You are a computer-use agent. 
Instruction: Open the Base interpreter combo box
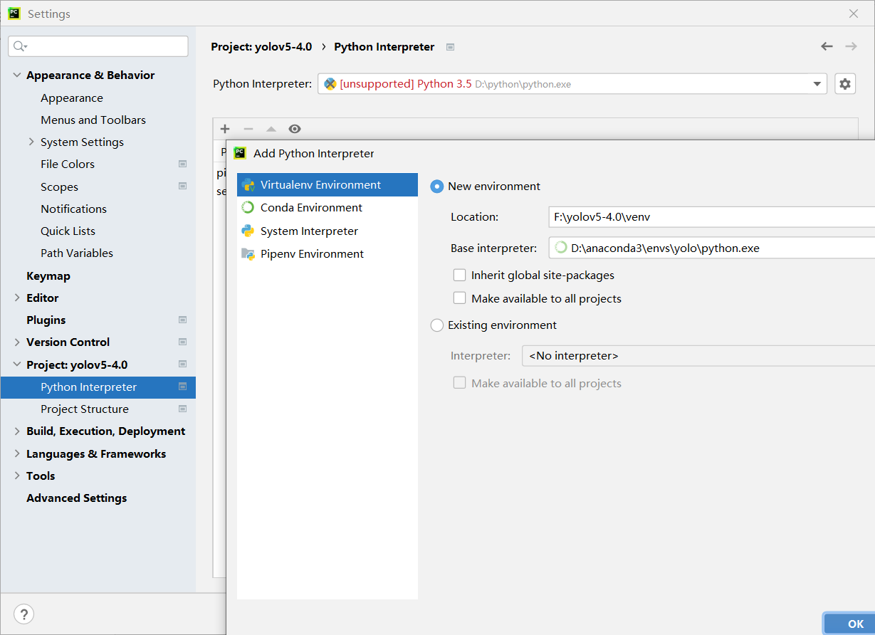(x=711, y=248)
